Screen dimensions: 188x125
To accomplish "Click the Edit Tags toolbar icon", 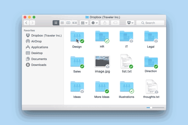I will click(x=115, y=23).
